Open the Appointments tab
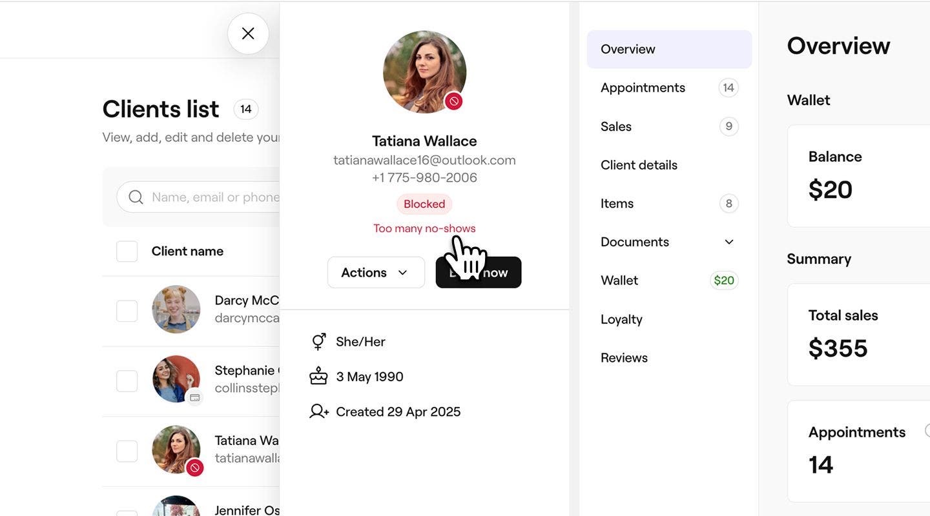Screen dimensions: 930x516 [x=669, y=88]
